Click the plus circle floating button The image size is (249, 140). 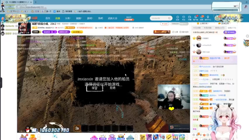pyautogui.click(x=247, y=36)
